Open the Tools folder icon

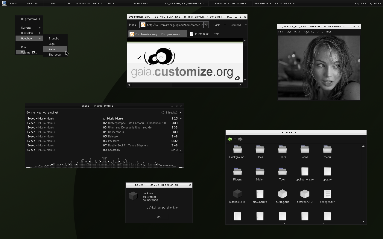(282, 171)
